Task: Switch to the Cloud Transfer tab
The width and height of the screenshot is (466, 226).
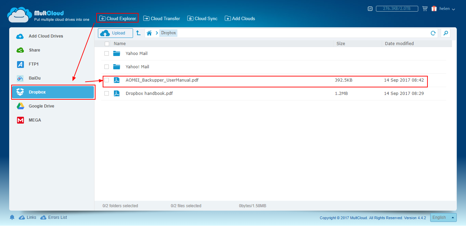Action: [162, 18]
